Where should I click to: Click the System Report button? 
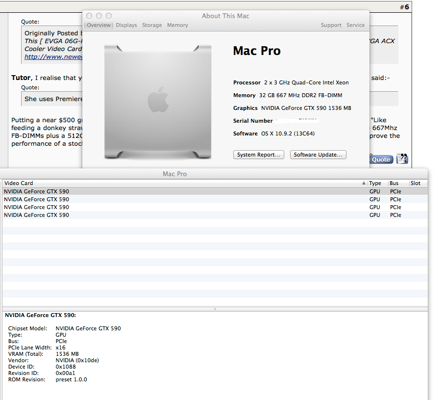point(259,155)
